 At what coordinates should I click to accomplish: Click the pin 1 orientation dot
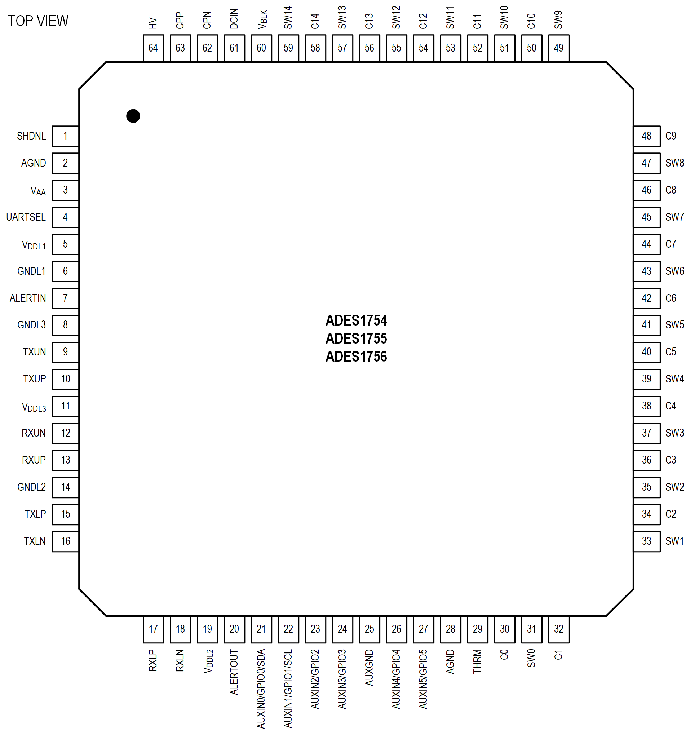(133, 116)
